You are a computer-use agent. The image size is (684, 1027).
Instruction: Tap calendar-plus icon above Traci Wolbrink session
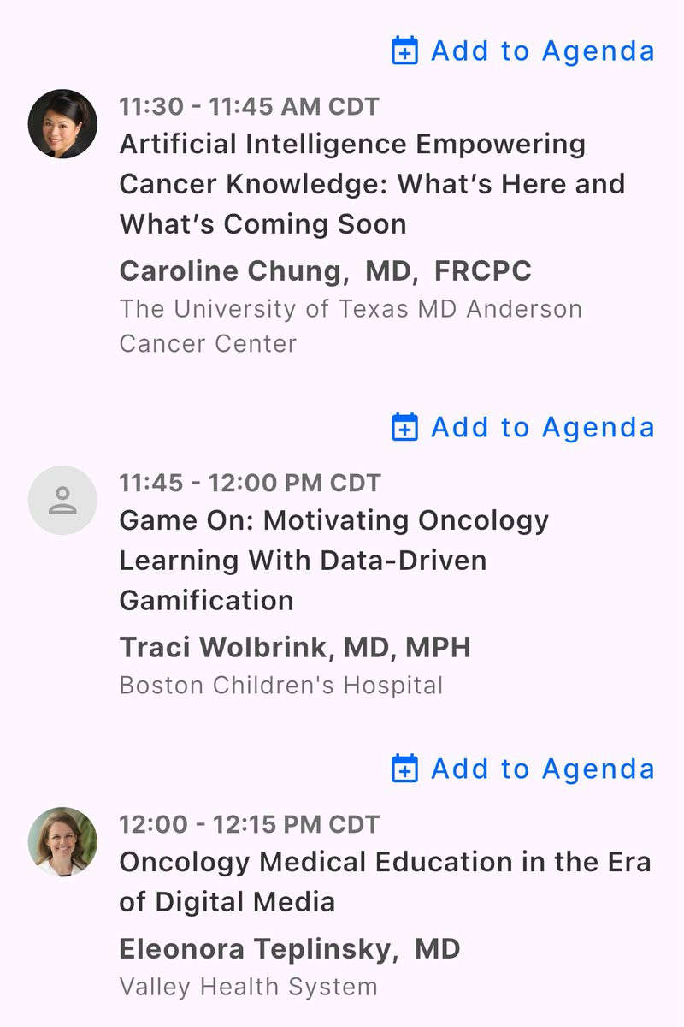point(404,426)
